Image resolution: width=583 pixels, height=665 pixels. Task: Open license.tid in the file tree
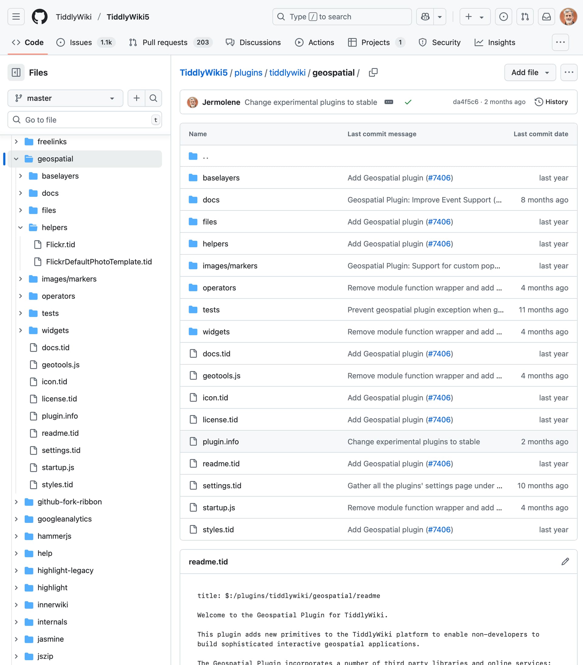[59, 399]
